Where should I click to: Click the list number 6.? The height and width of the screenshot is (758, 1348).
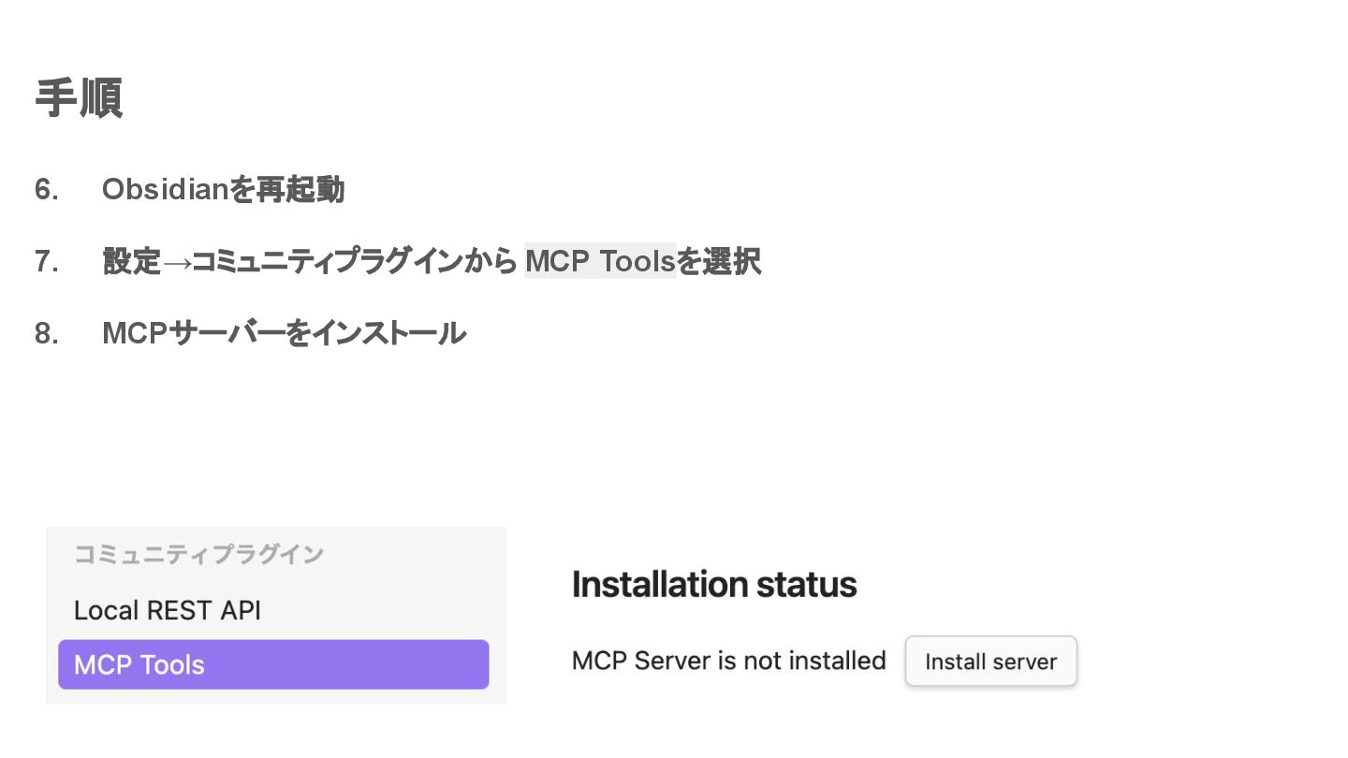click(x=47, y=189)
